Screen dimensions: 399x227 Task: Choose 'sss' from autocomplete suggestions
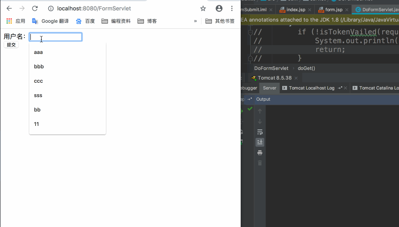[x=68, y=96]
